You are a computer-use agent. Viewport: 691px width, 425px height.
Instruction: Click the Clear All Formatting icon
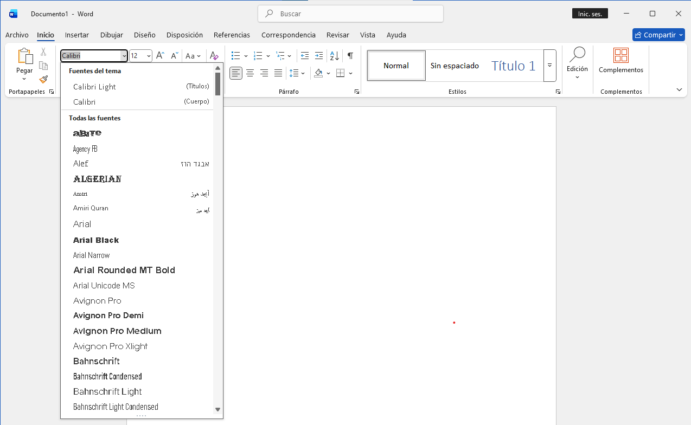214,56
